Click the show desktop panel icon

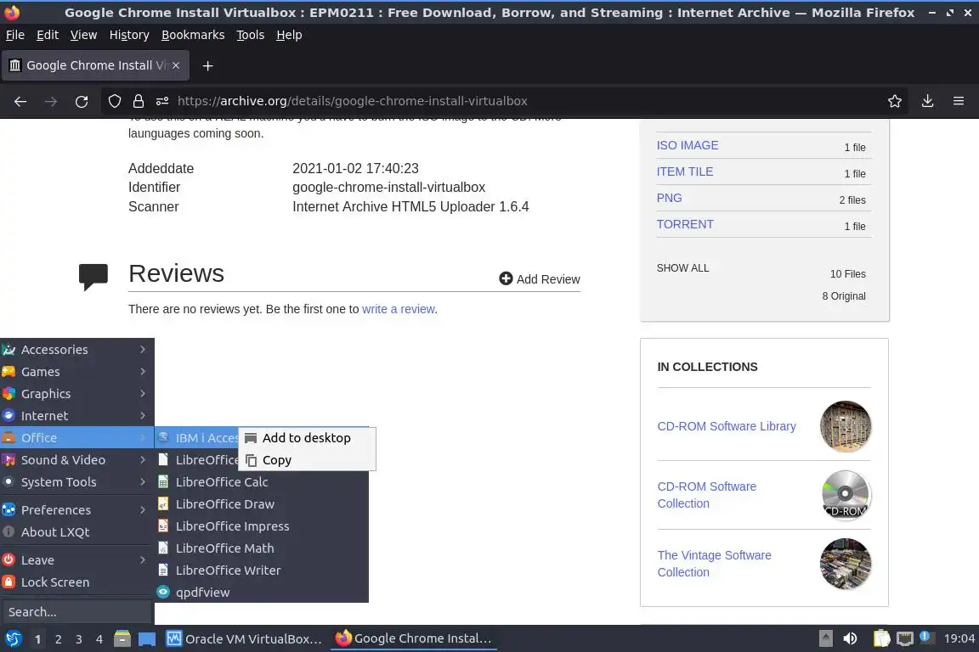click(147, 639)
